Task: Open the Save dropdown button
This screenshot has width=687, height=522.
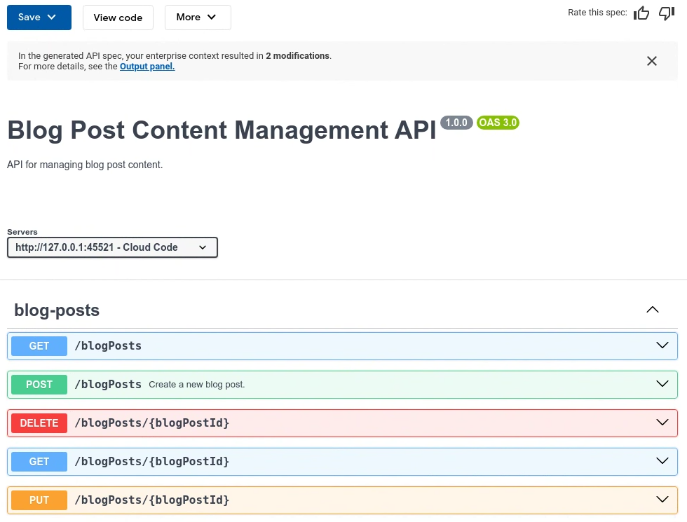Action: 39,18
